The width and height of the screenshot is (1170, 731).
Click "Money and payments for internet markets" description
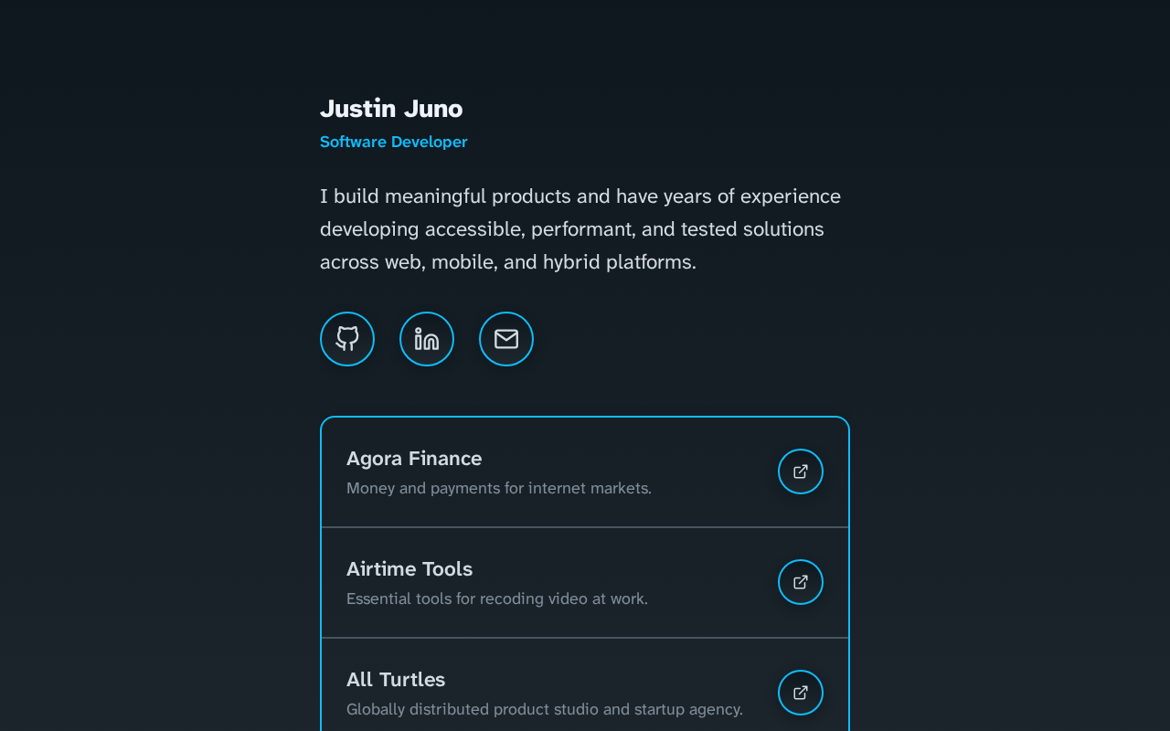499,488
